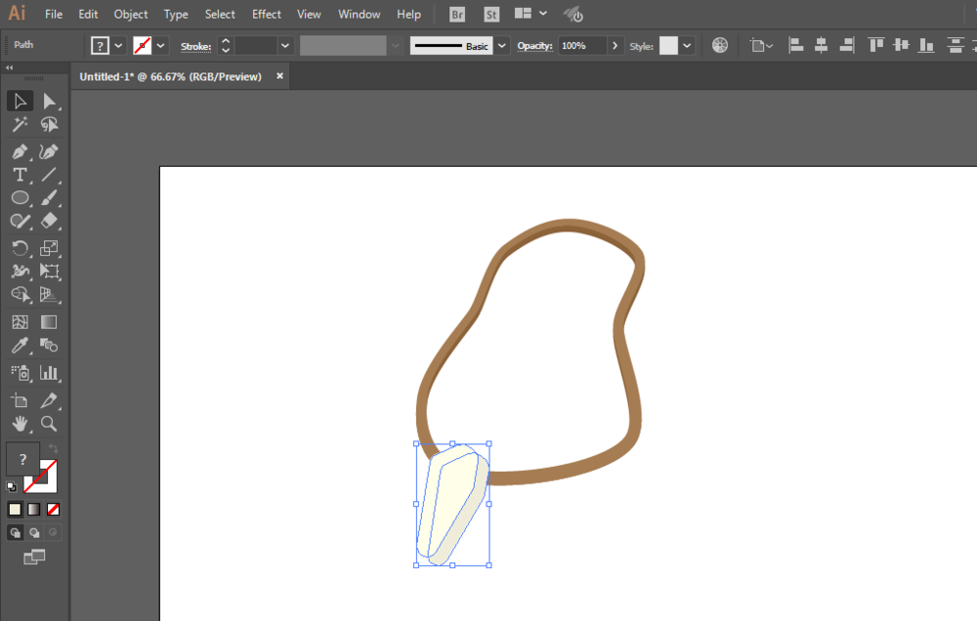Click the stroke color swatch in control bar
The height and width of the screenshot is (621, 977).
(142, 46)
